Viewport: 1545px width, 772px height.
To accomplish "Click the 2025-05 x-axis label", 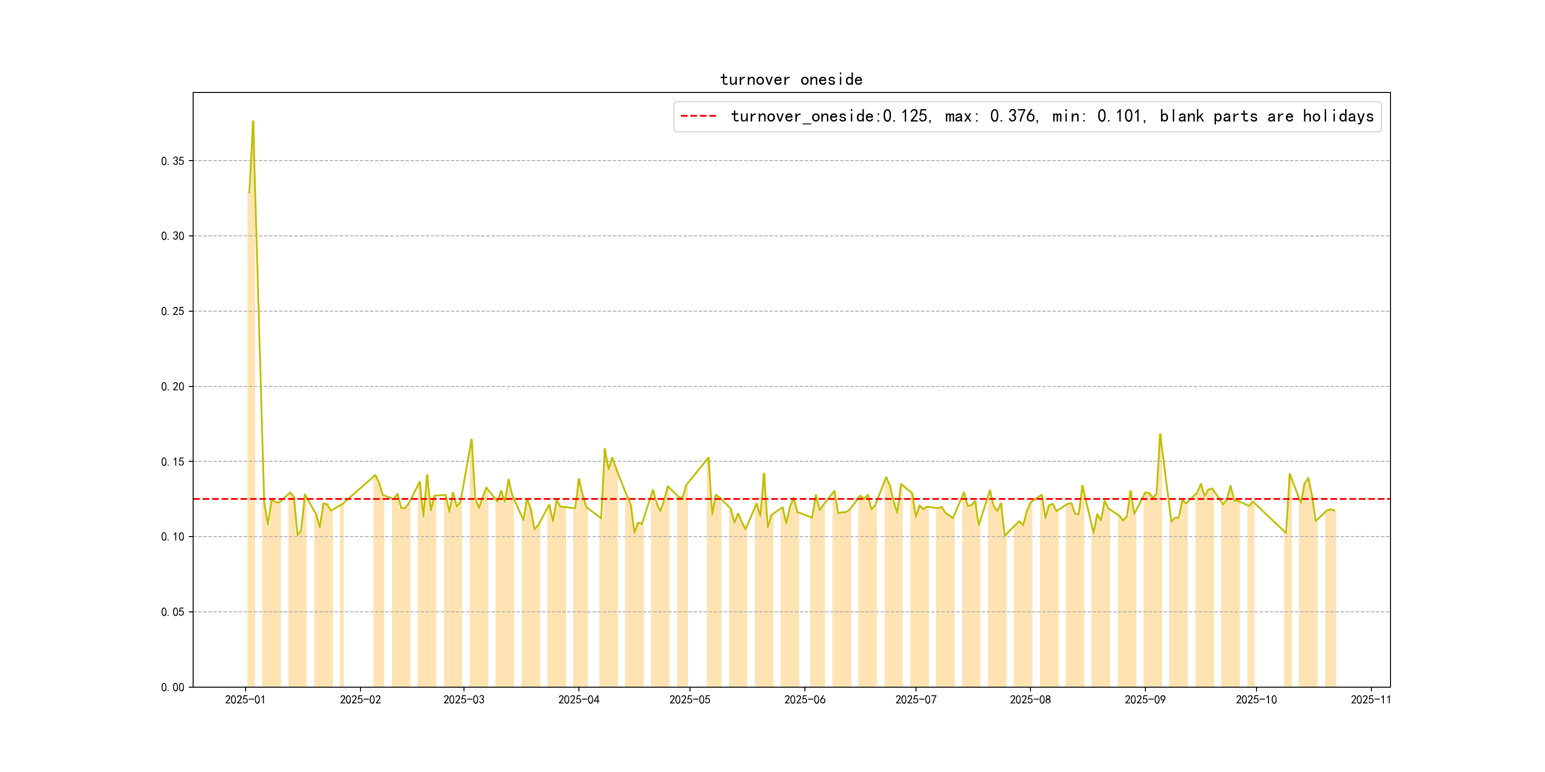I will coord(690,700).
